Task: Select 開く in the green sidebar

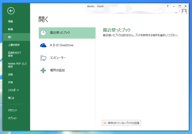Action: pos(16,37)
